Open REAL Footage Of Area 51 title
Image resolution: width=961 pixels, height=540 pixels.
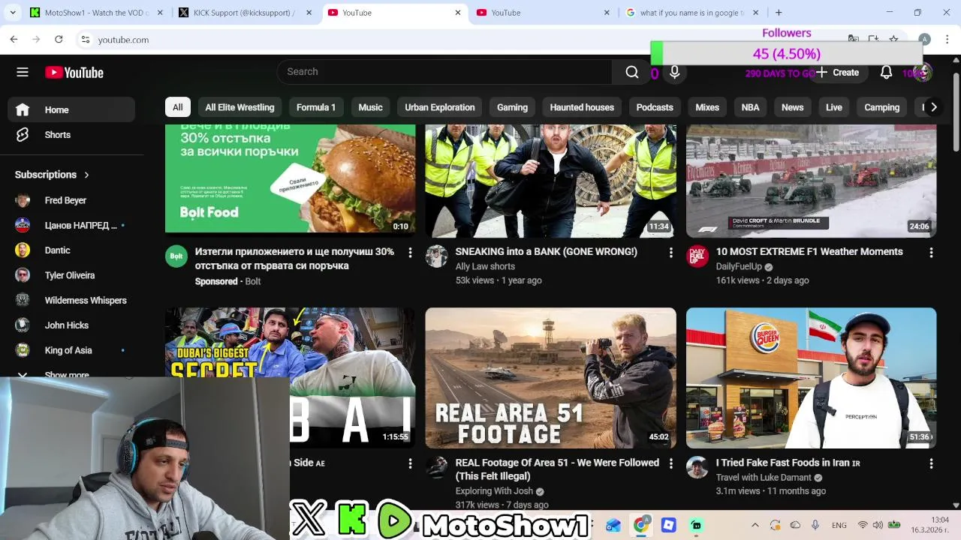pyautogui.click(x=557, y=469)
